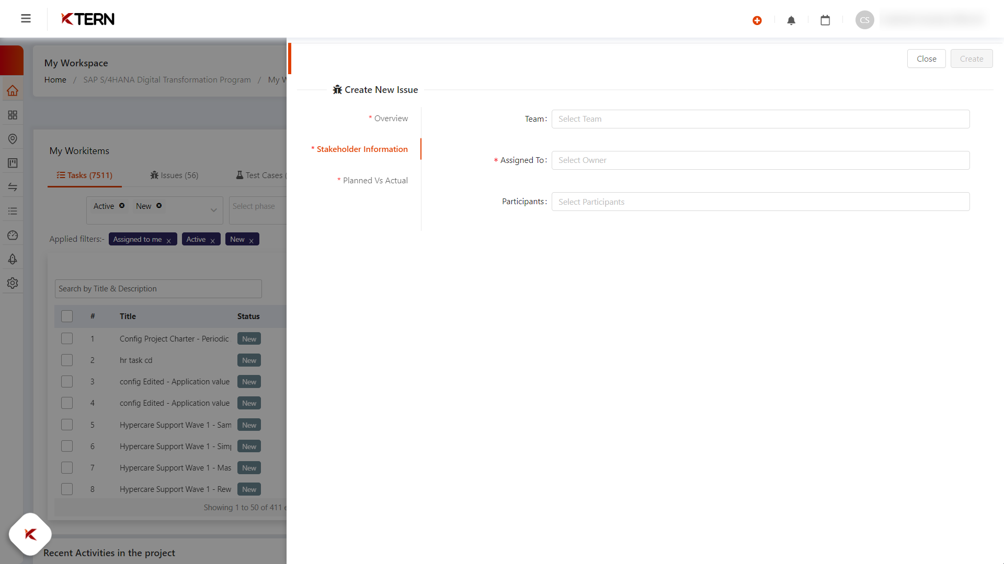
Task: Click the Title column header
Action: click(128, 316)
